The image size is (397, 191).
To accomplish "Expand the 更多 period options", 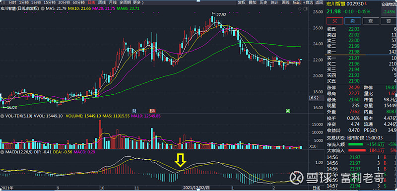I will [138, 2].
